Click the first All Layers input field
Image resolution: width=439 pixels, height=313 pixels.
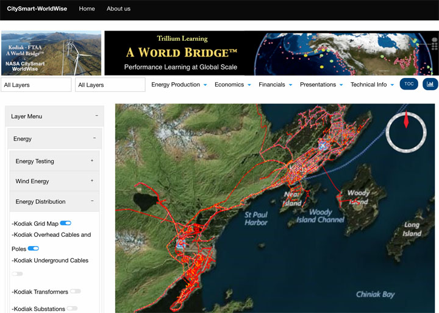[x=36, y=85]
